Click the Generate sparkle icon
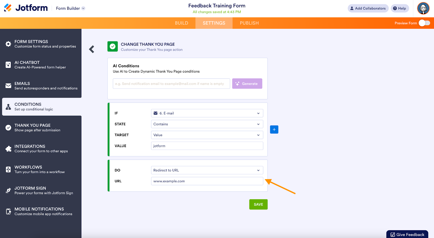 pyautogui.click(x=237, y=83)
